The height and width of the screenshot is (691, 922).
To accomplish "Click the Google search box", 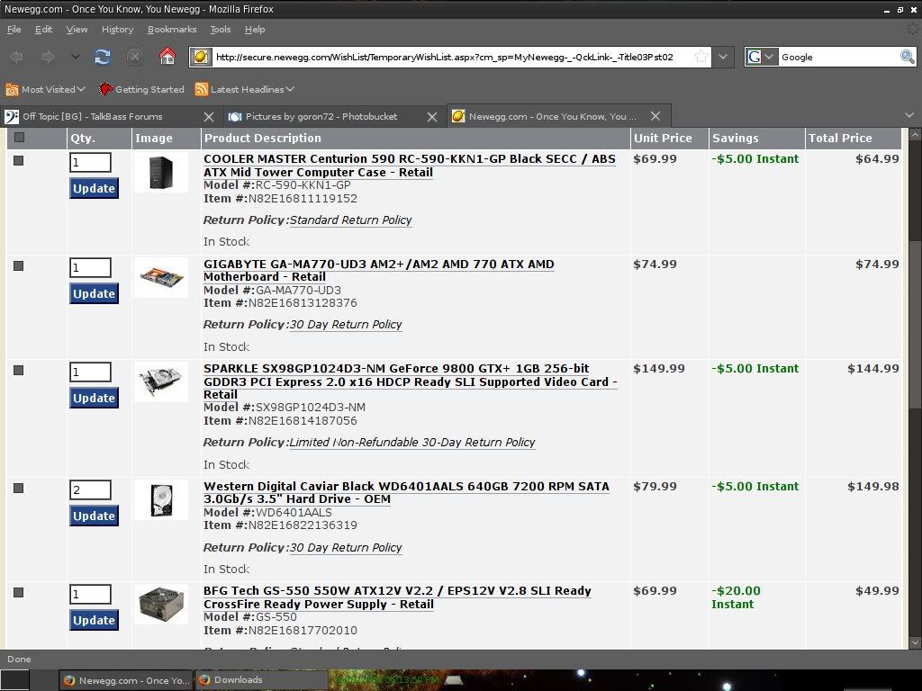I will 839,57.
